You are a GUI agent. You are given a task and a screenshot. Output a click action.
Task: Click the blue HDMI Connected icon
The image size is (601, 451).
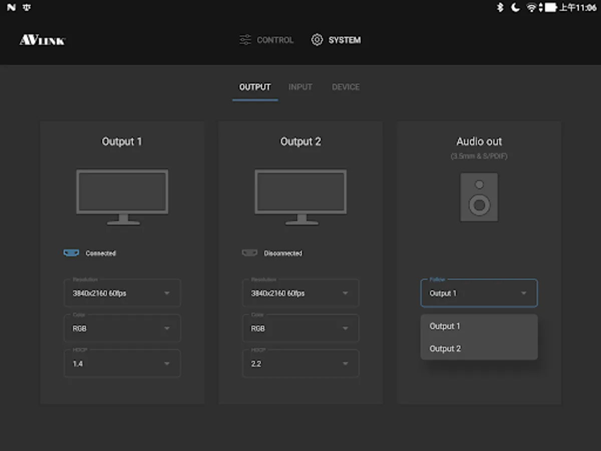pyautogui.click(x=71, y=253)
